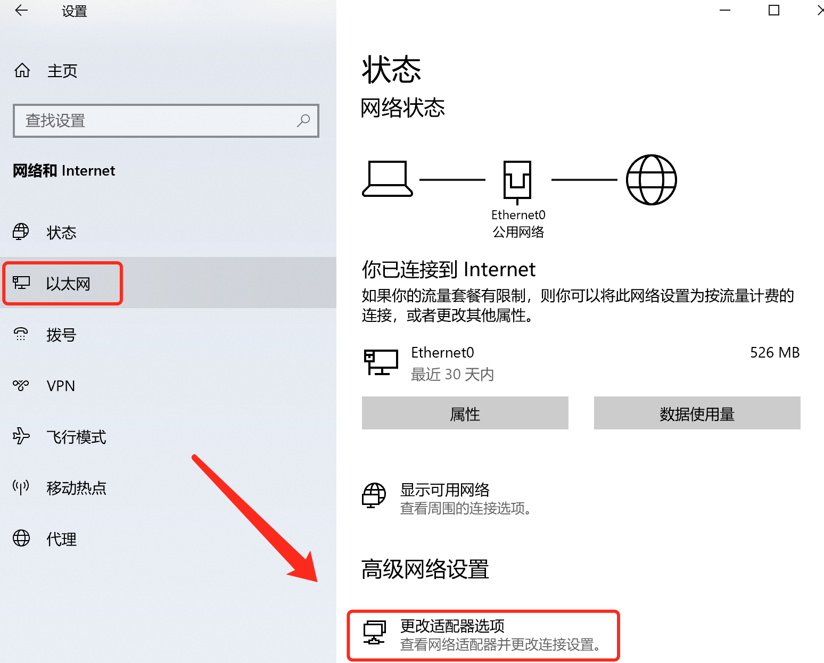The width and height of the screenshot is (824, 663).
Task: Click the VPN icon in sidebar
Action: coord(21,385)
